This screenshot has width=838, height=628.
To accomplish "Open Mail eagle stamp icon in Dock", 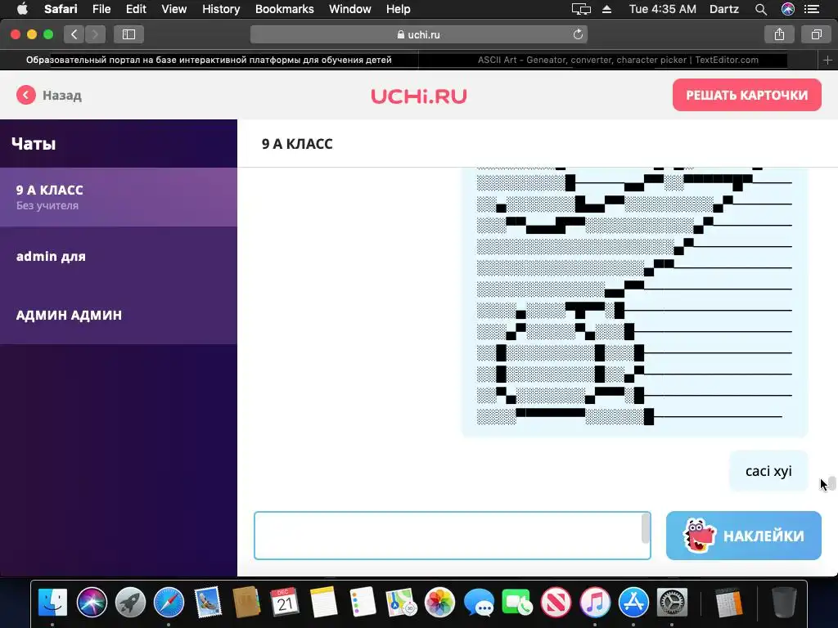I will pyautogui.click(x=207, y=602).
